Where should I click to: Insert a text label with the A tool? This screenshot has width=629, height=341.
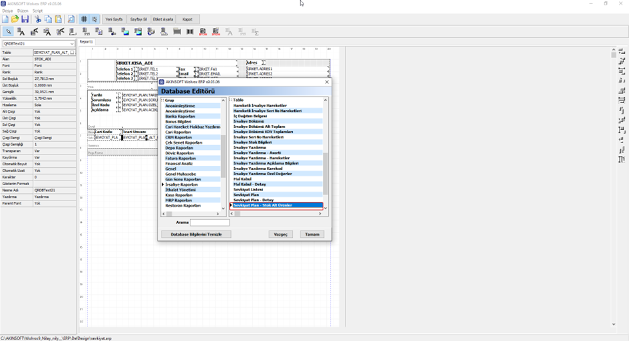(21, 32)
